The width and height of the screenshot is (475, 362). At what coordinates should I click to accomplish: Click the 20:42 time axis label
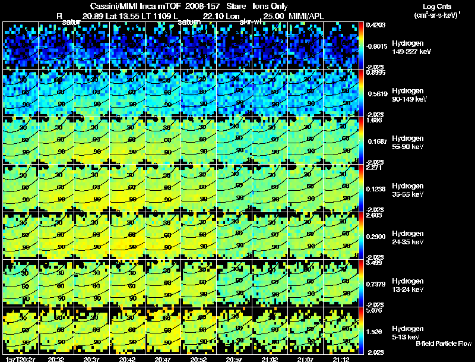(127, 359)
